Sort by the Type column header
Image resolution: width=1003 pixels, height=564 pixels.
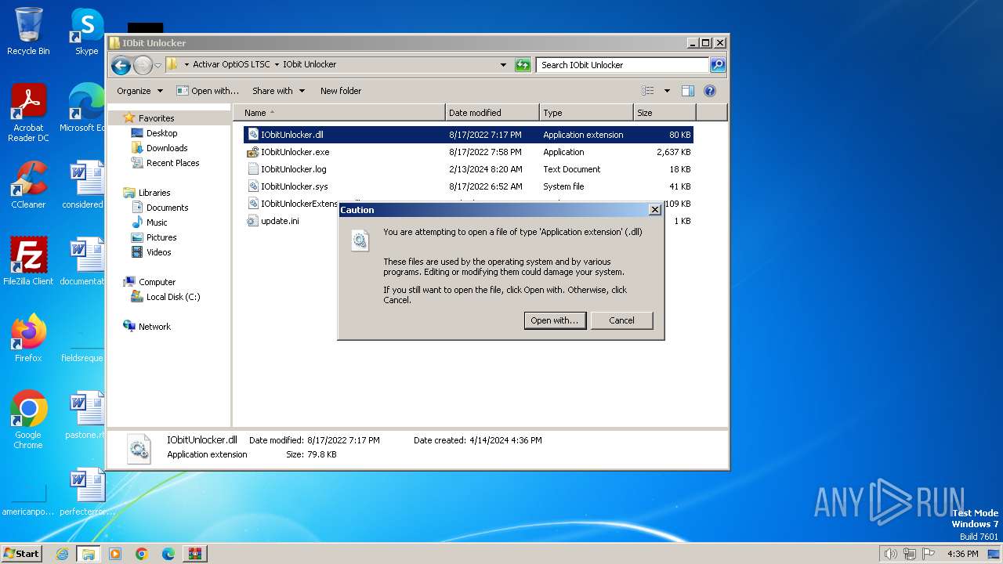point(586,113)
